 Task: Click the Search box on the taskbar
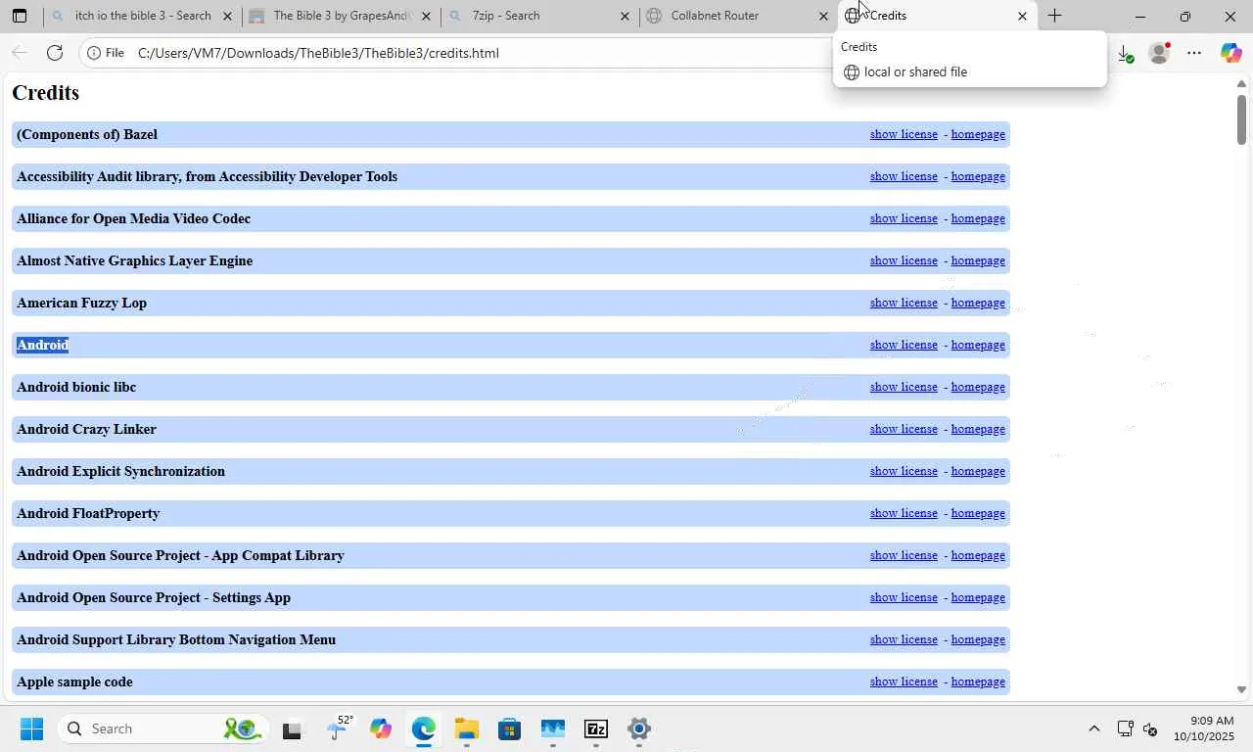(162, 728)
